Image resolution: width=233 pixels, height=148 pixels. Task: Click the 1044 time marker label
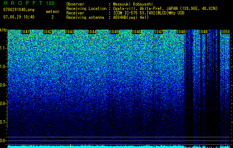tap(92, 32)
